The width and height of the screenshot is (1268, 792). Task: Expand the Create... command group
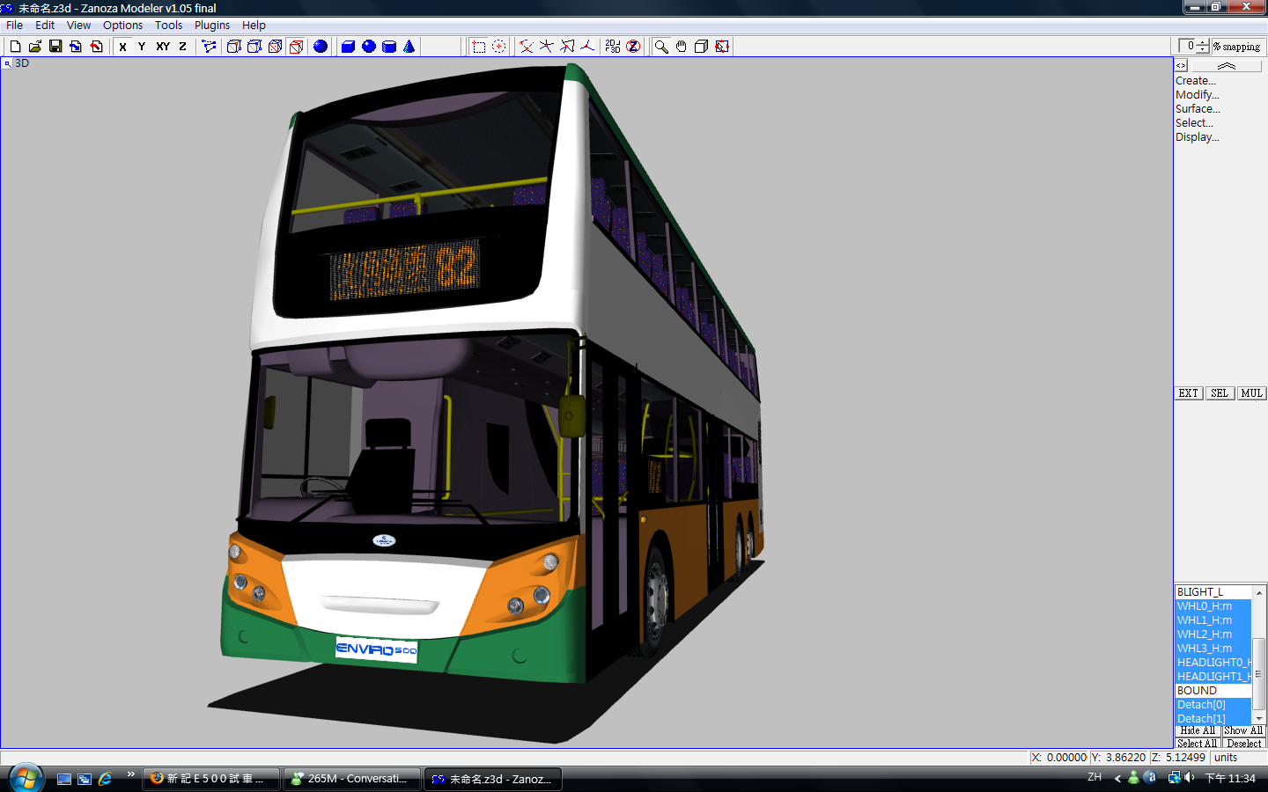point(1195,81)
